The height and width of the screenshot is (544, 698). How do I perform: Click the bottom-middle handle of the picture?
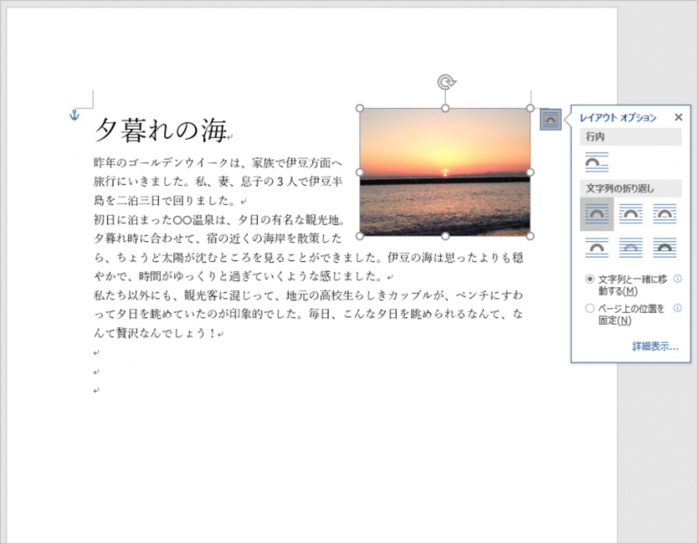click(x=445, y=236)
